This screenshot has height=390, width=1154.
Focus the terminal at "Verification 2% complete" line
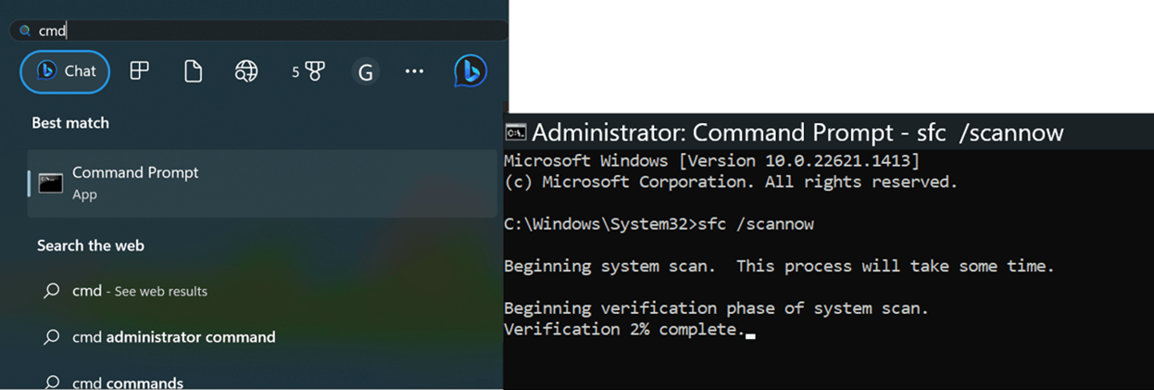[624, 330]
